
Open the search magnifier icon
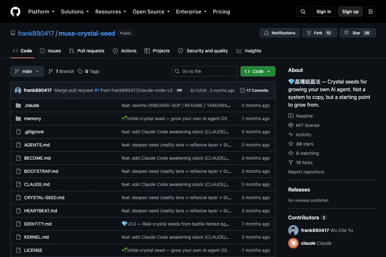click(x=303, y=12)
